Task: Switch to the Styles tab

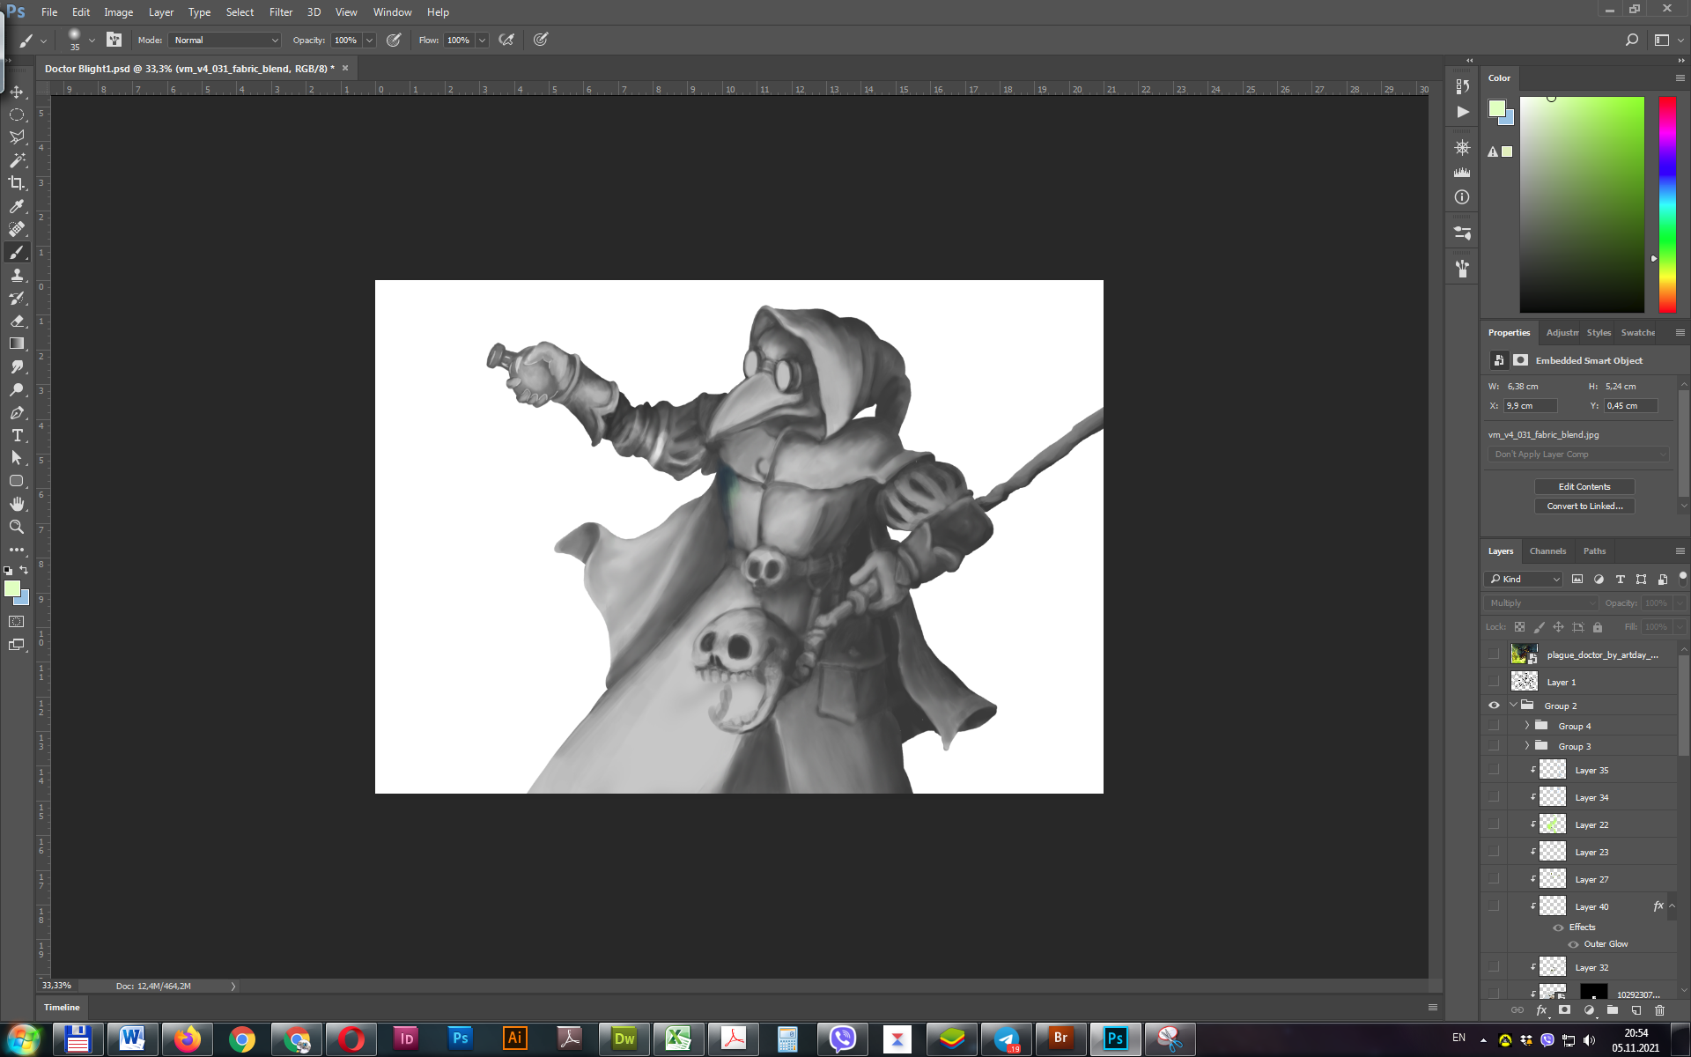Action: coord(1599,333)
